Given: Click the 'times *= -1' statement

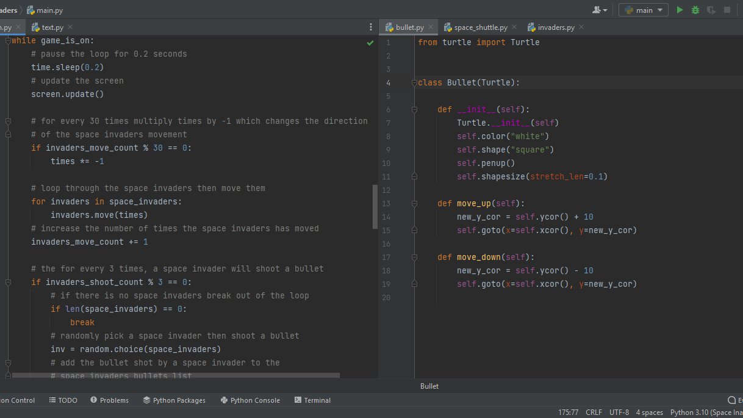Looking at the screenshot, I should coord(77,161).
